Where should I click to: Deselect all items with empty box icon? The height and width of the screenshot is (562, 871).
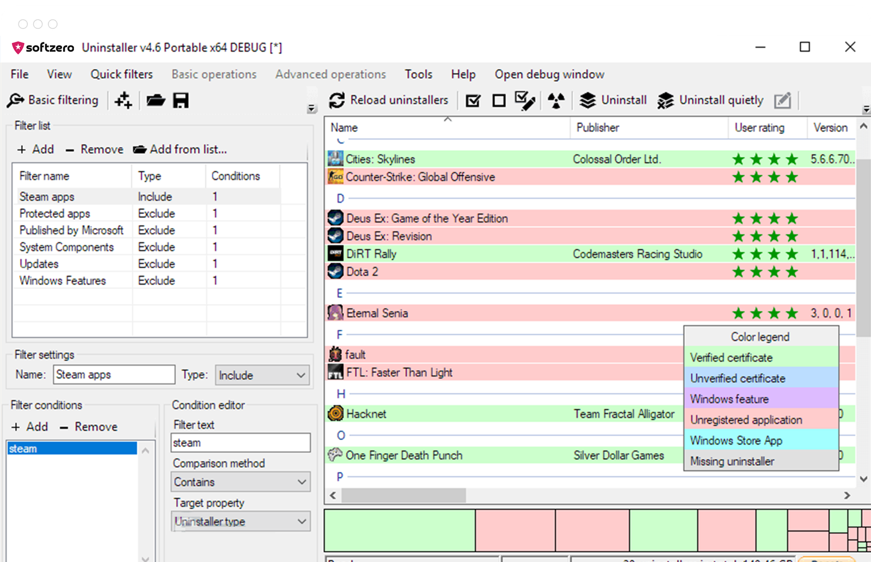(499, 101)
